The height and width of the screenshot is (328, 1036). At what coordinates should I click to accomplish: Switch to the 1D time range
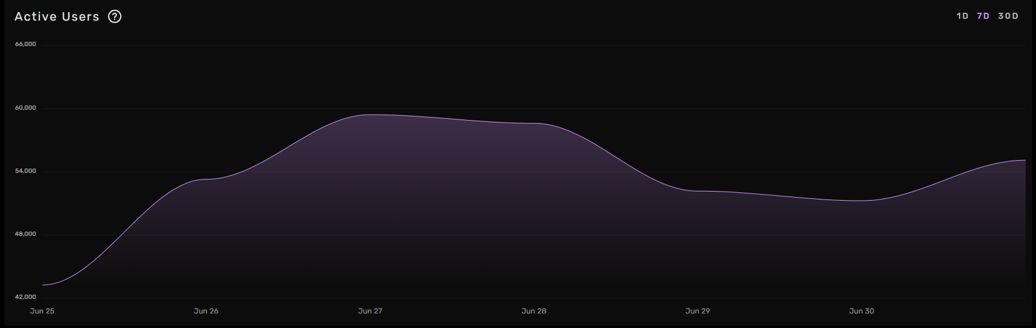point(963,16)
